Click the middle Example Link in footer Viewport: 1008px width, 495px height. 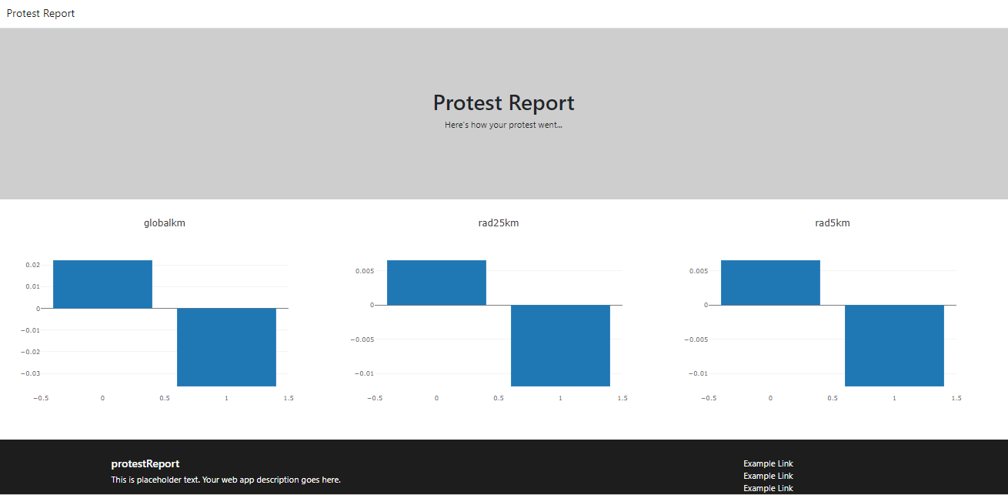pyautogui.click(x=768, y=476)
